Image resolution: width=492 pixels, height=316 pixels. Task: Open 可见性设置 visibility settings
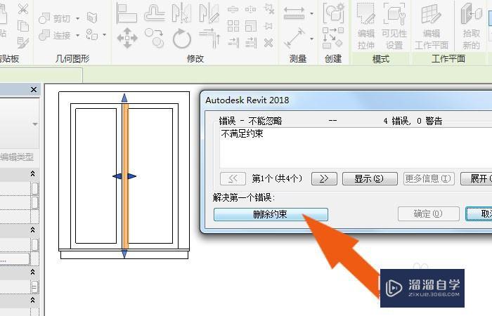pyautogui.click(x=394, y=27)
